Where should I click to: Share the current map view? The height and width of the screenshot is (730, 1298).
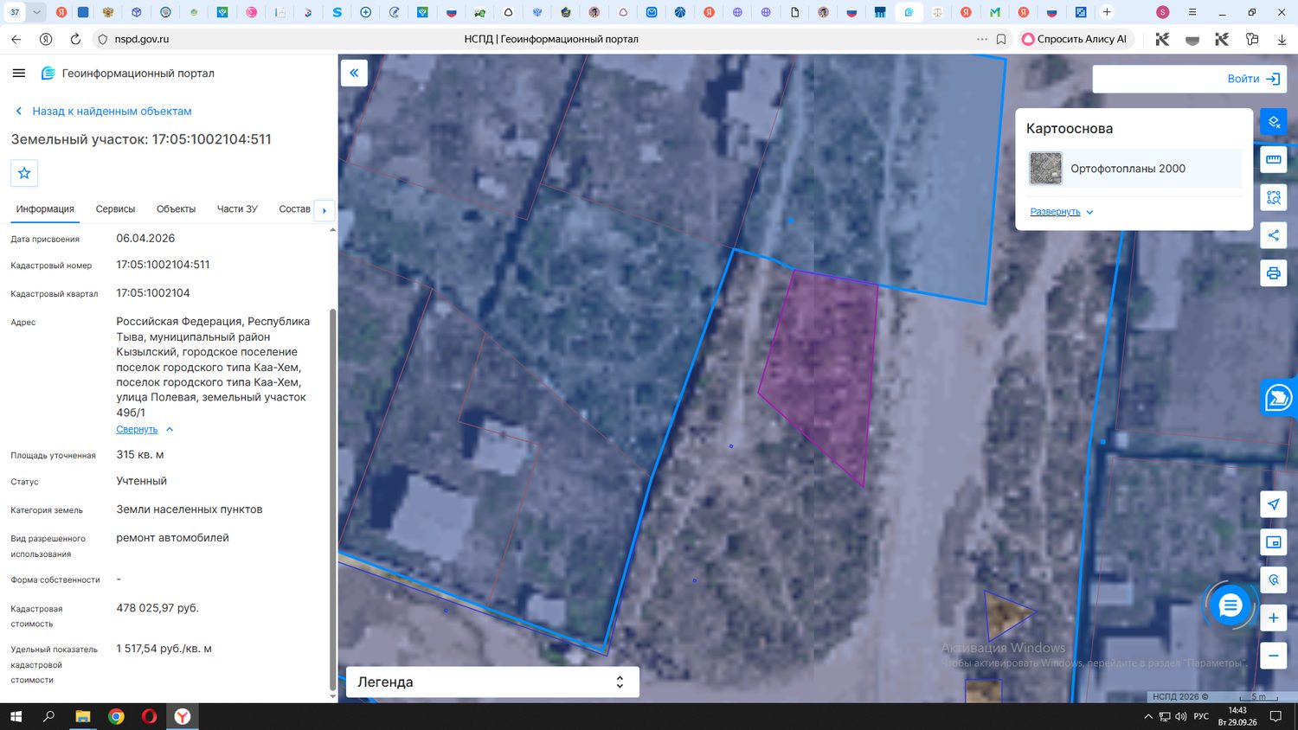[1274, 235]
